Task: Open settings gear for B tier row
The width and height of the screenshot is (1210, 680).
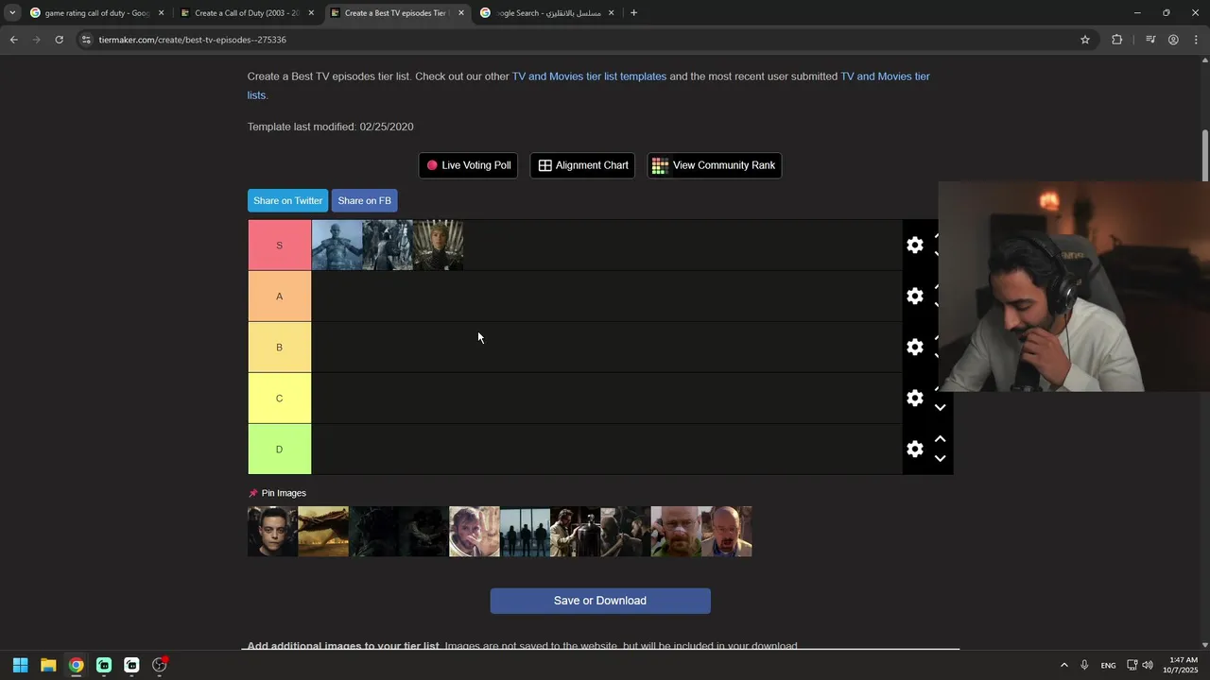Action: [x=914, y=347]
